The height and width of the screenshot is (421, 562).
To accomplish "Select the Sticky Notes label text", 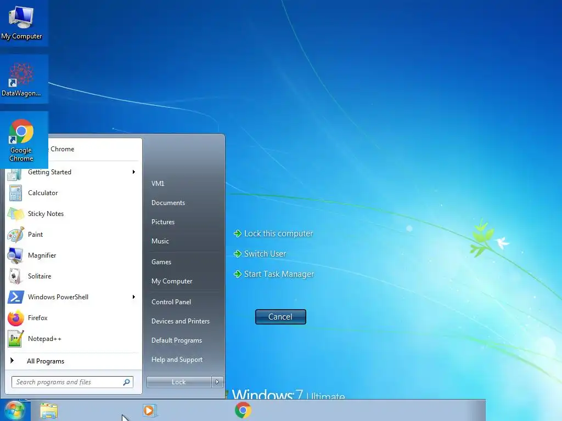I will tap(46, 214).
